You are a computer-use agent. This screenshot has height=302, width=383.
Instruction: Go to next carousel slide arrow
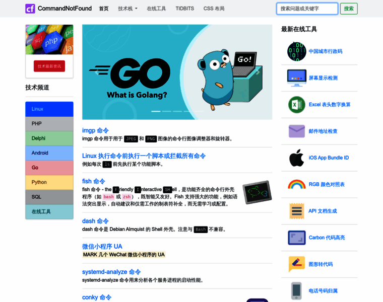tap(258, 72)
